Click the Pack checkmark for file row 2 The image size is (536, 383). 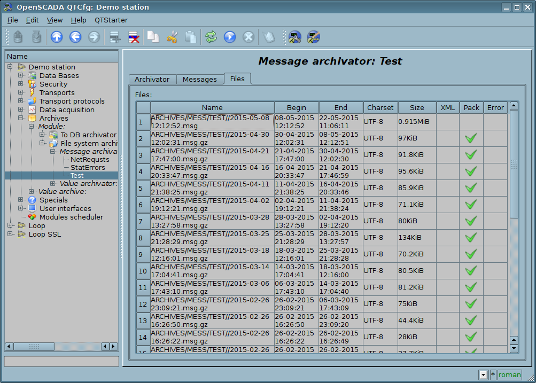pos(471,138)
